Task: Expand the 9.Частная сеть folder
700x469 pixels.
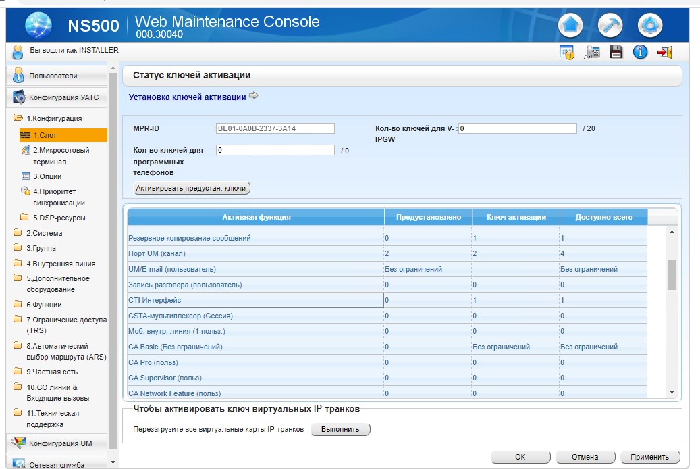Action: [45, 372]
